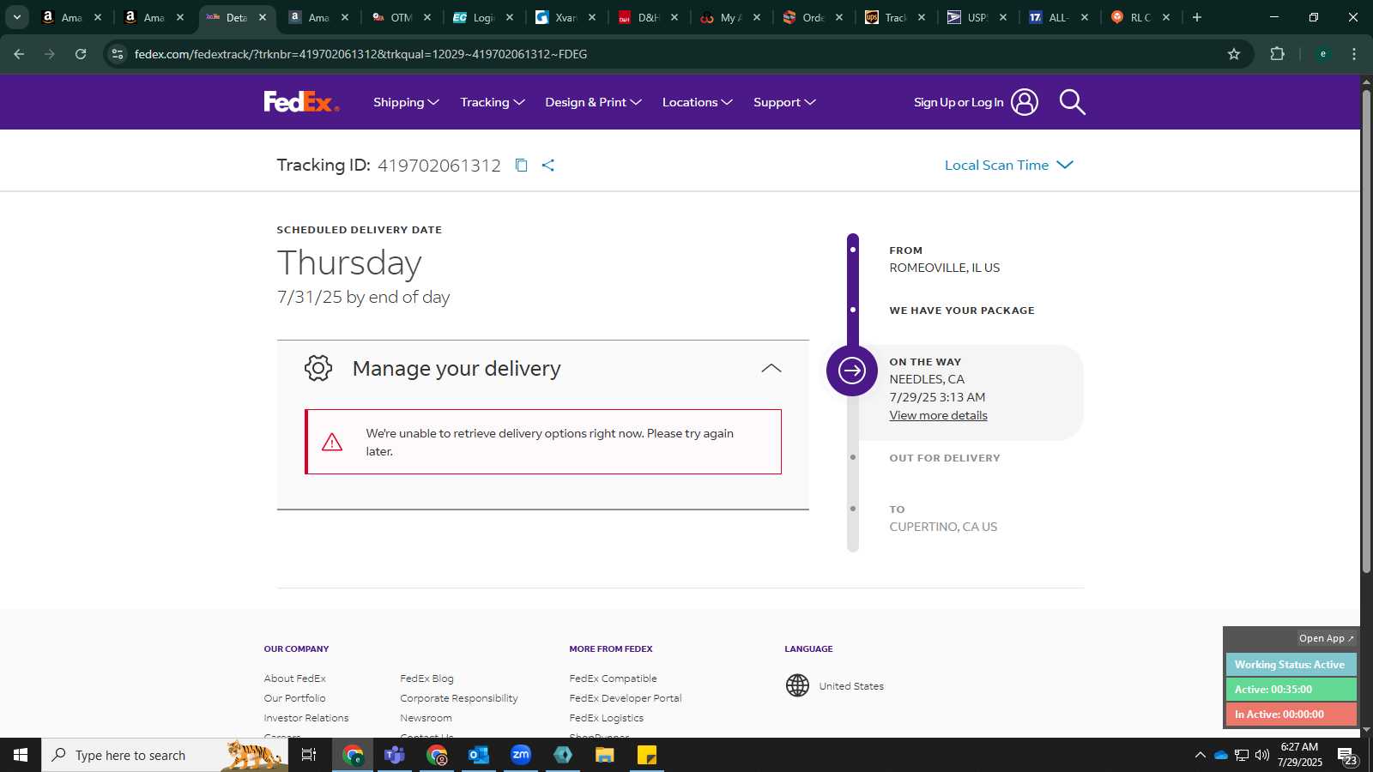
Task: Open the FedEx site search magnifier
Action: tap(1072, 102)
